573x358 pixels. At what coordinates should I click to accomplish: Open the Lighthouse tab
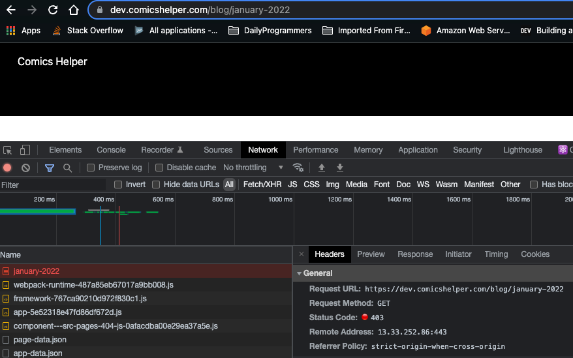point(523,150)
